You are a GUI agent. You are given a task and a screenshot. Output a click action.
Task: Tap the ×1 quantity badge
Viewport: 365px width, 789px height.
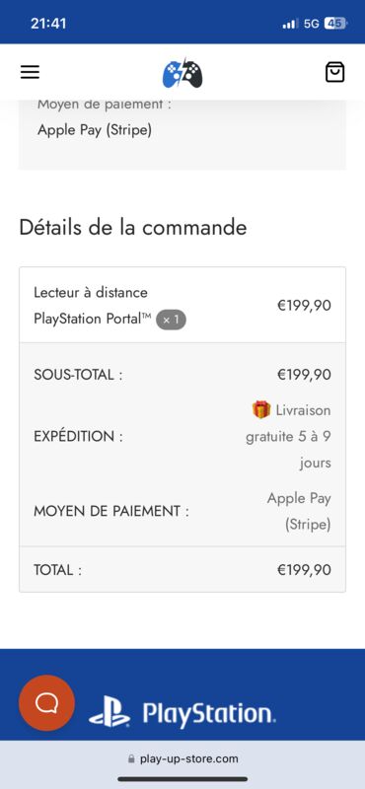point(171,320)
